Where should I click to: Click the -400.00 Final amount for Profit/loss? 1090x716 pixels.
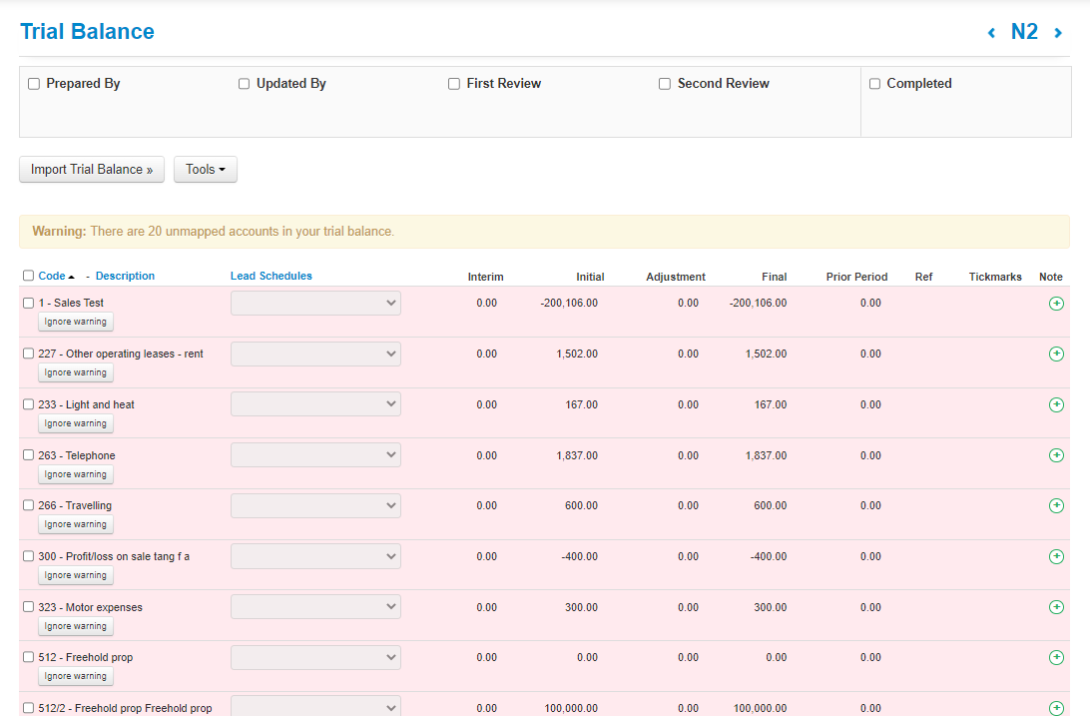pyautogui.click(x=769, y=557)
